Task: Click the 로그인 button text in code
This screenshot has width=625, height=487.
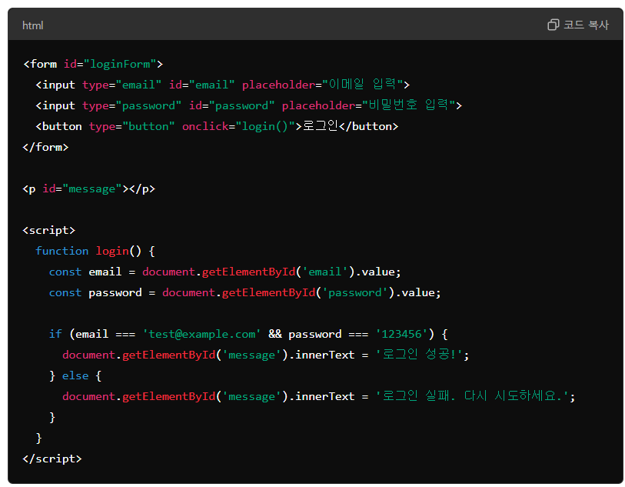Action: pyautogui.click(x=320, y=126)
